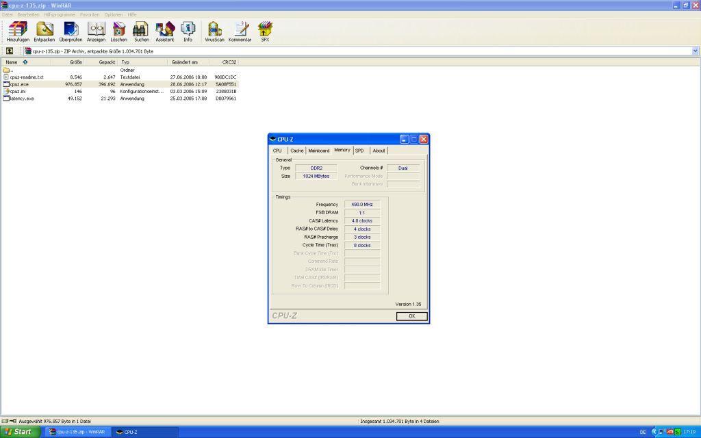Click the red ATI tray icon
This screenshot has width=701, height=438.
point(670,432)
